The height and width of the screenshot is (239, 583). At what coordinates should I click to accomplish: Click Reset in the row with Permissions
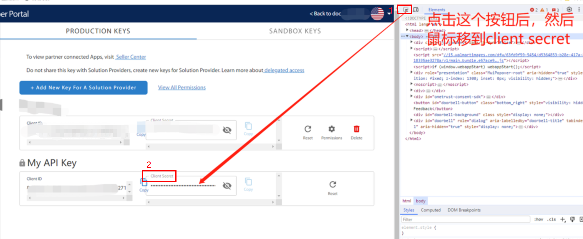click(308, 133)
